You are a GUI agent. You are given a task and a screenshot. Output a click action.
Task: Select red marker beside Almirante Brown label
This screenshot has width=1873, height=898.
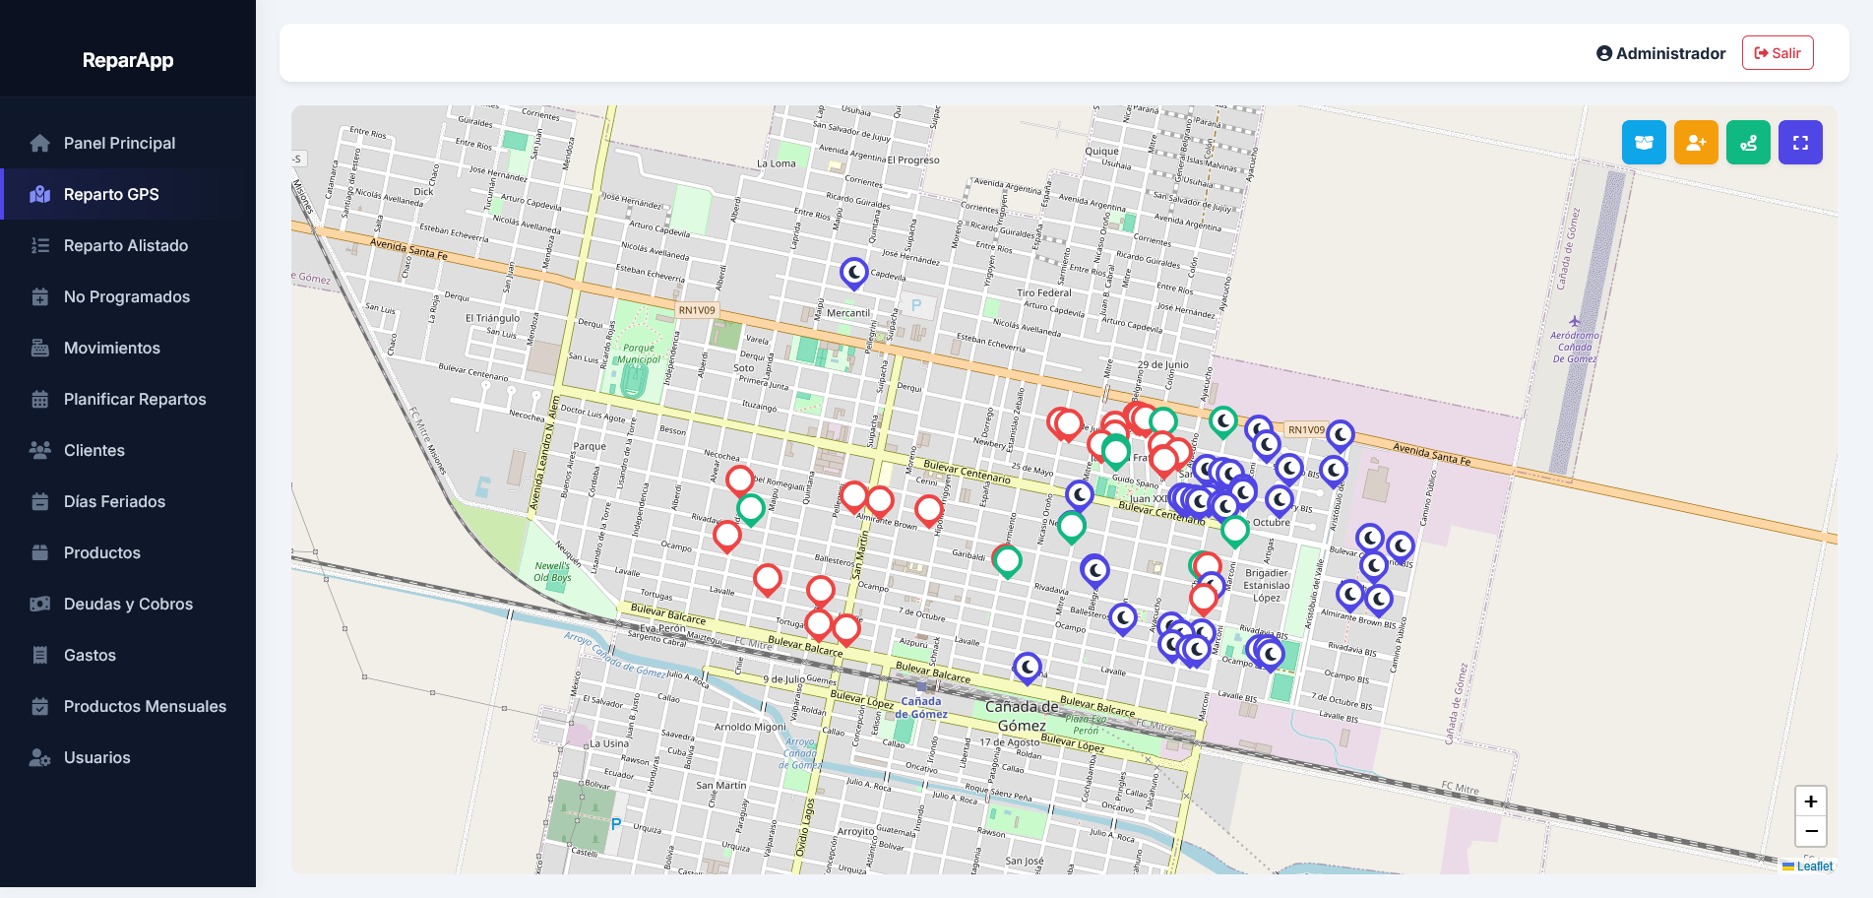[x=880, y=501]
